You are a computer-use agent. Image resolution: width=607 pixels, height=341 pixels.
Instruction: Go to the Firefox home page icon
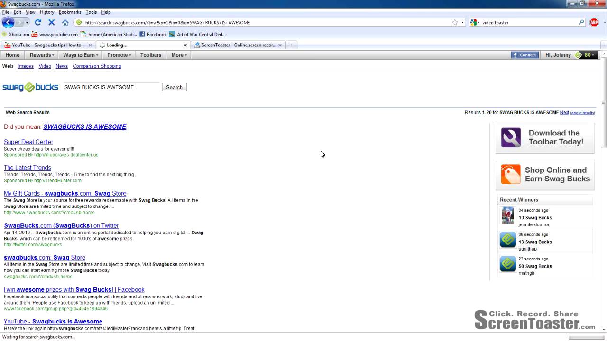point(65,22)
